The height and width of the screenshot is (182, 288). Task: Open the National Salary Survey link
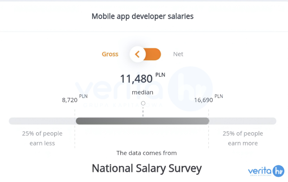pyautogui.click(x=147, y=168)
